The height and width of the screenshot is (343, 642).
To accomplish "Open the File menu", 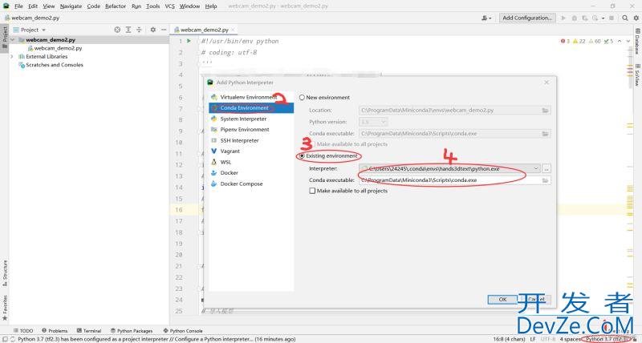I will coord(18,6).
